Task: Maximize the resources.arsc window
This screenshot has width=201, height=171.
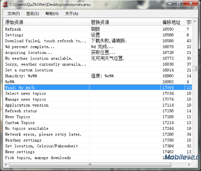Action: point(179,3)
